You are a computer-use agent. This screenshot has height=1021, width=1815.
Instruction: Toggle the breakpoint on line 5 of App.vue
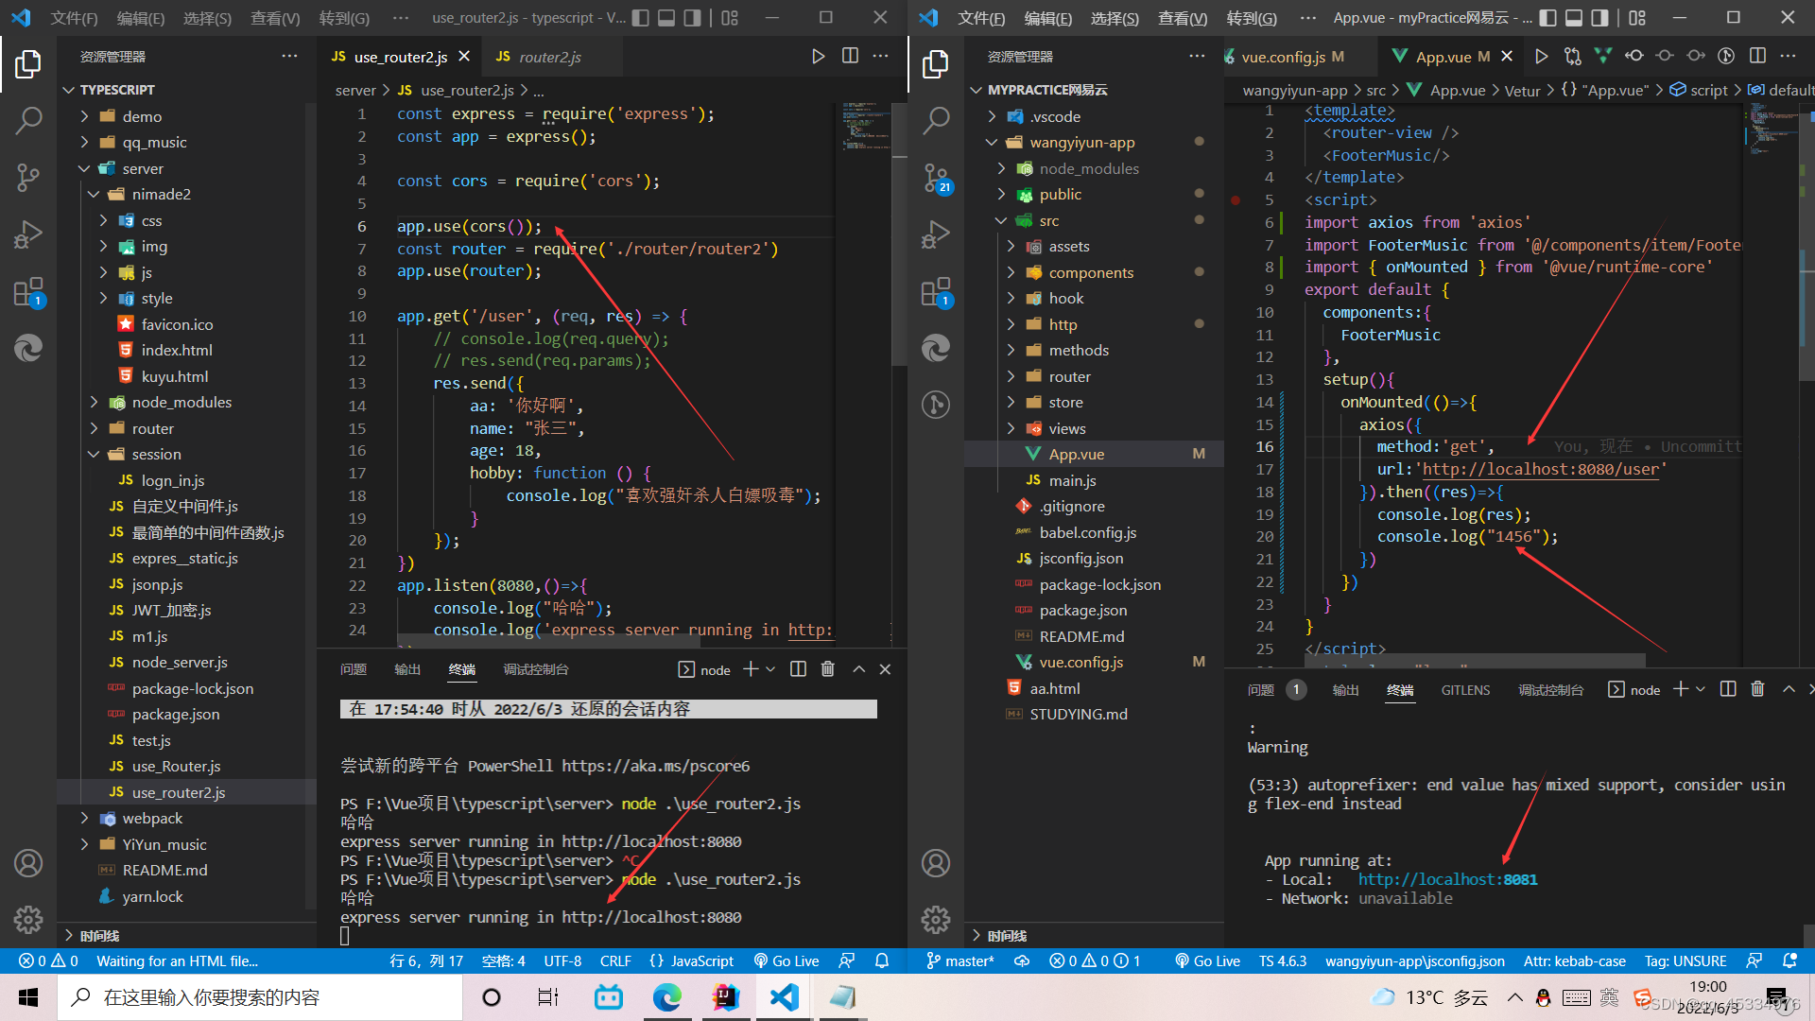coord(1236,200)
